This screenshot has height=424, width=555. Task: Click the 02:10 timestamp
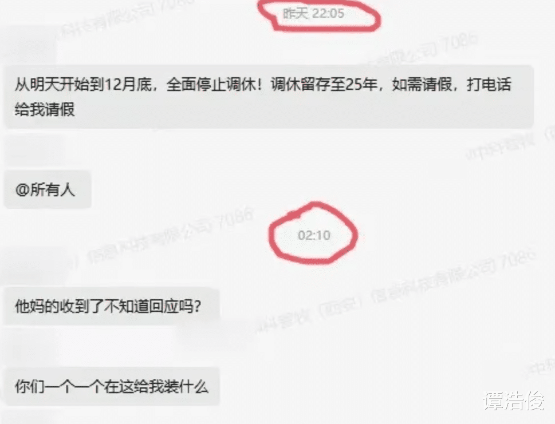pos(314,235)
